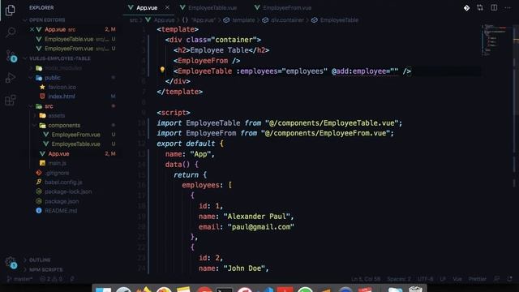Click the lightbulb quick fix icon
519x292 pixels.
pos(162,70)
